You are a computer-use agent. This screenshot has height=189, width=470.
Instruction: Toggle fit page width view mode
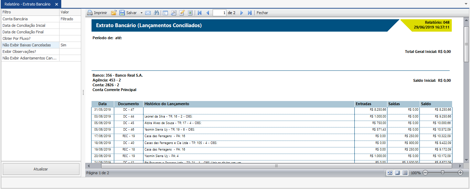point(390,173)
